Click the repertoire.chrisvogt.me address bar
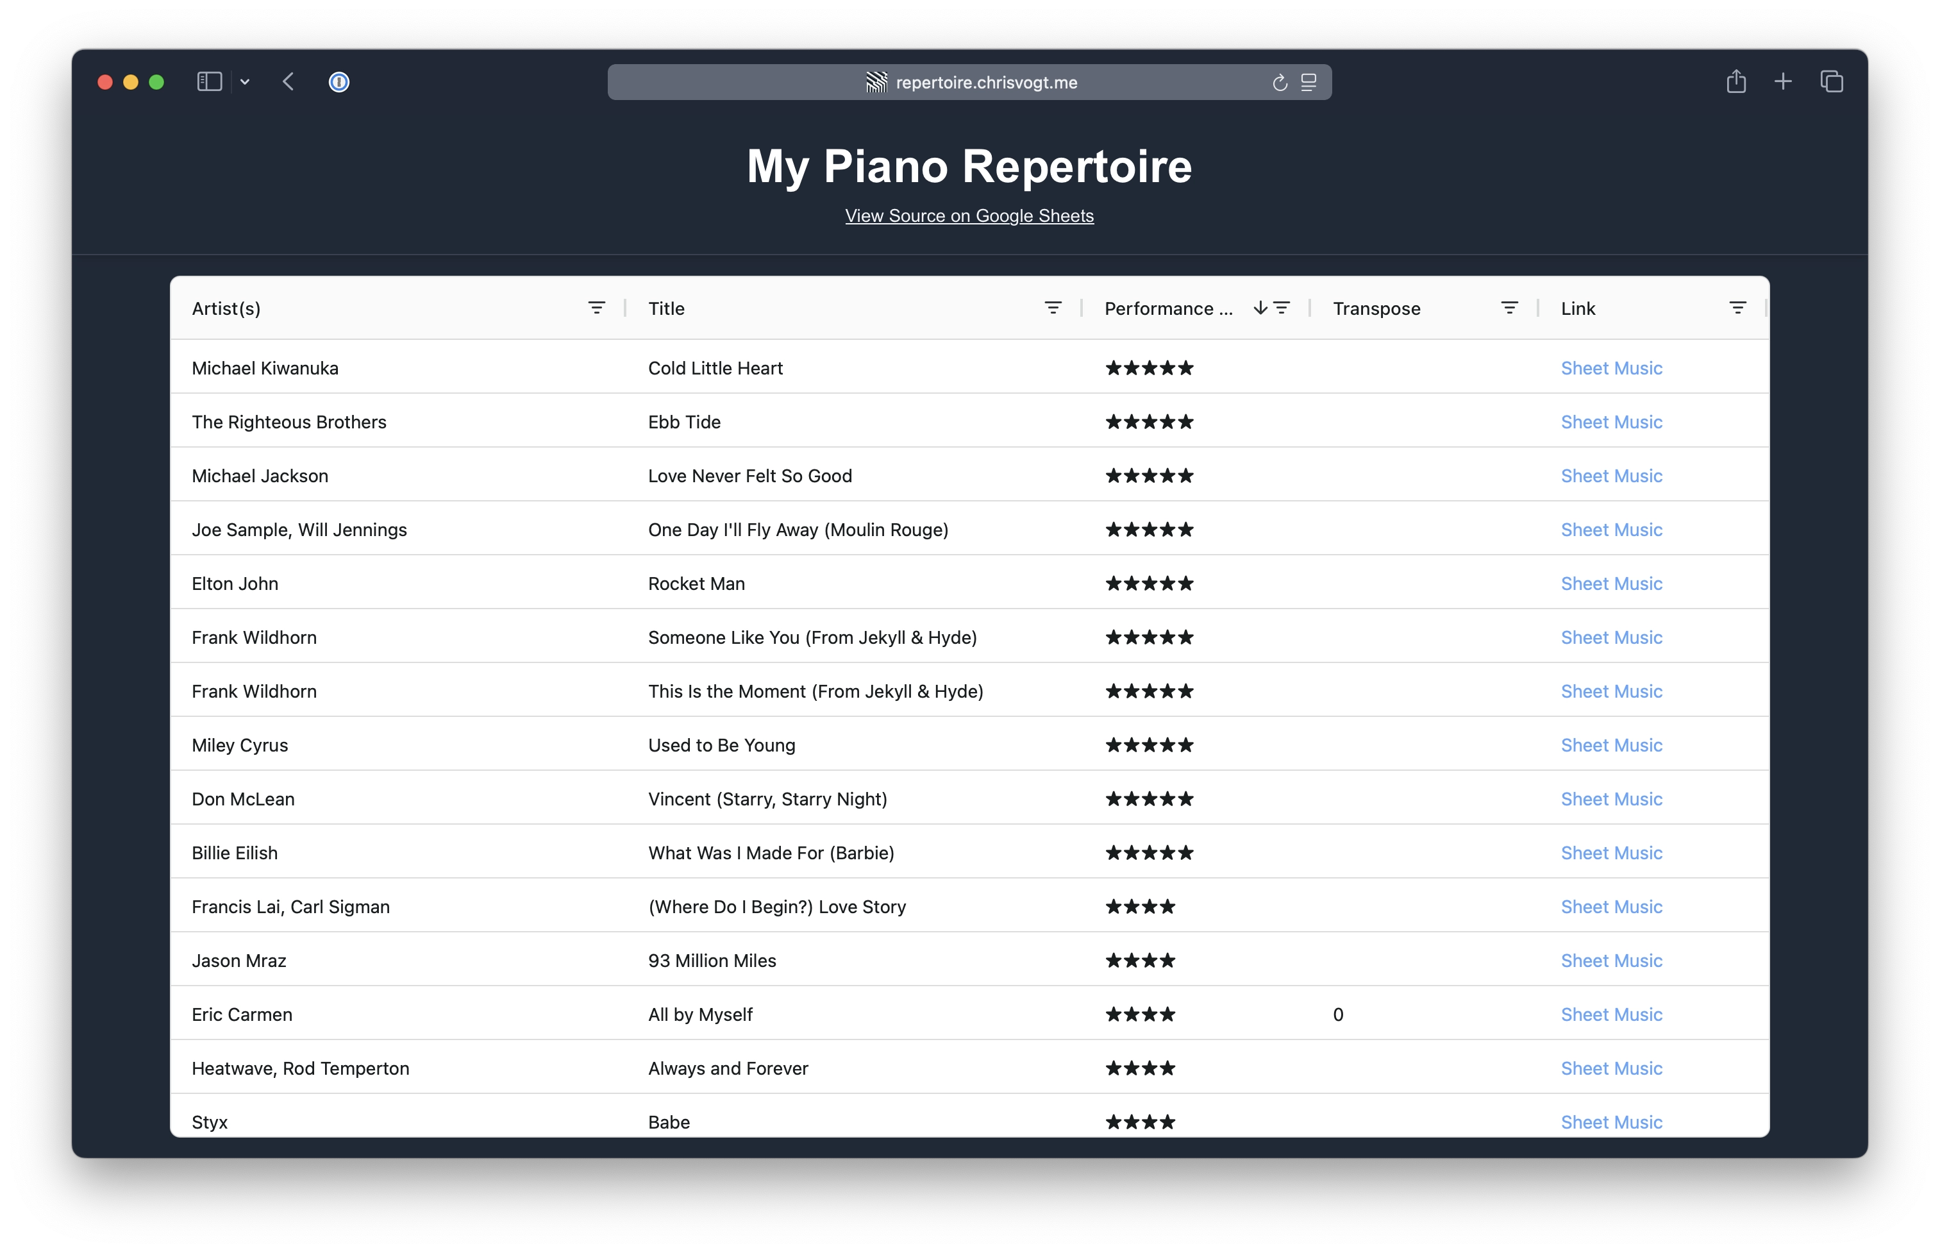This screenshot has width=1940, height=1253. pos(969,82)
